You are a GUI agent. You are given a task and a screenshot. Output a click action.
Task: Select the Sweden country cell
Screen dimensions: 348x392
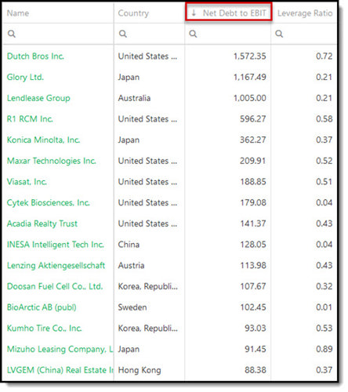[132, 307]
